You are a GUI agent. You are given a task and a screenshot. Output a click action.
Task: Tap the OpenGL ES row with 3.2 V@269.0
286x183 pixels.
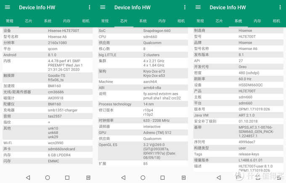(x=143, y=151)
